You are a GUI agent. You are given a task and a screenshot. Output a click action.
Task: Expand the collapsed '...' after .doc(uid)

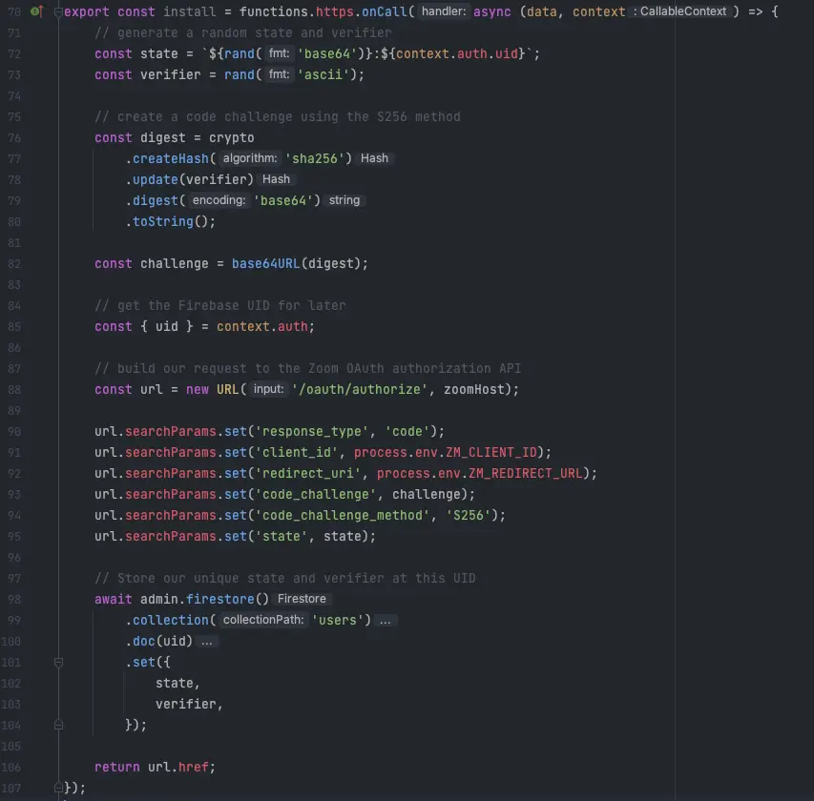pyautogui.click(x=207, y=641)
